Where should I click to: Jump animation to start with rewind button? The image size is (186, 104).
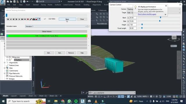[x=8, y=19]
